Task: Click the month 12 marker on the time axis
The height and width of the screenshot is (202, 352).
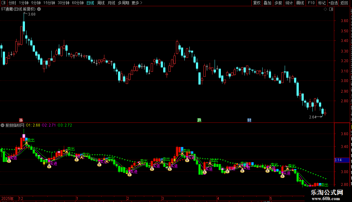Action: pyautogui.click(x=21, y=199)
